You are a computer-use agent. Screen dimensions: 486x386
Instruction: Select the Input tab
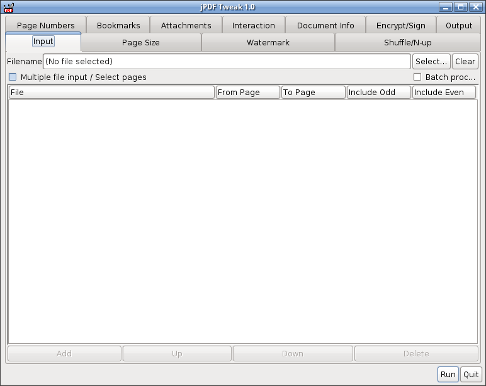[x=43, y=42]
